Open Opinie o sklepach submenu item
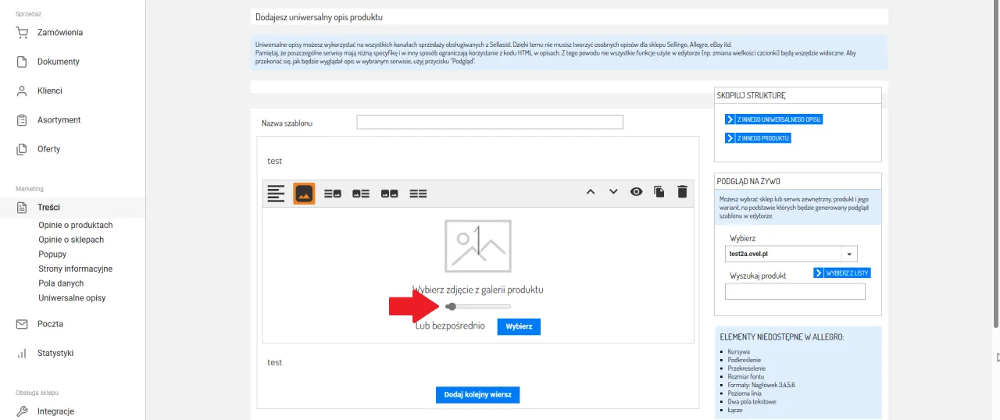The image size is (1000, 420). click(71, 240)
